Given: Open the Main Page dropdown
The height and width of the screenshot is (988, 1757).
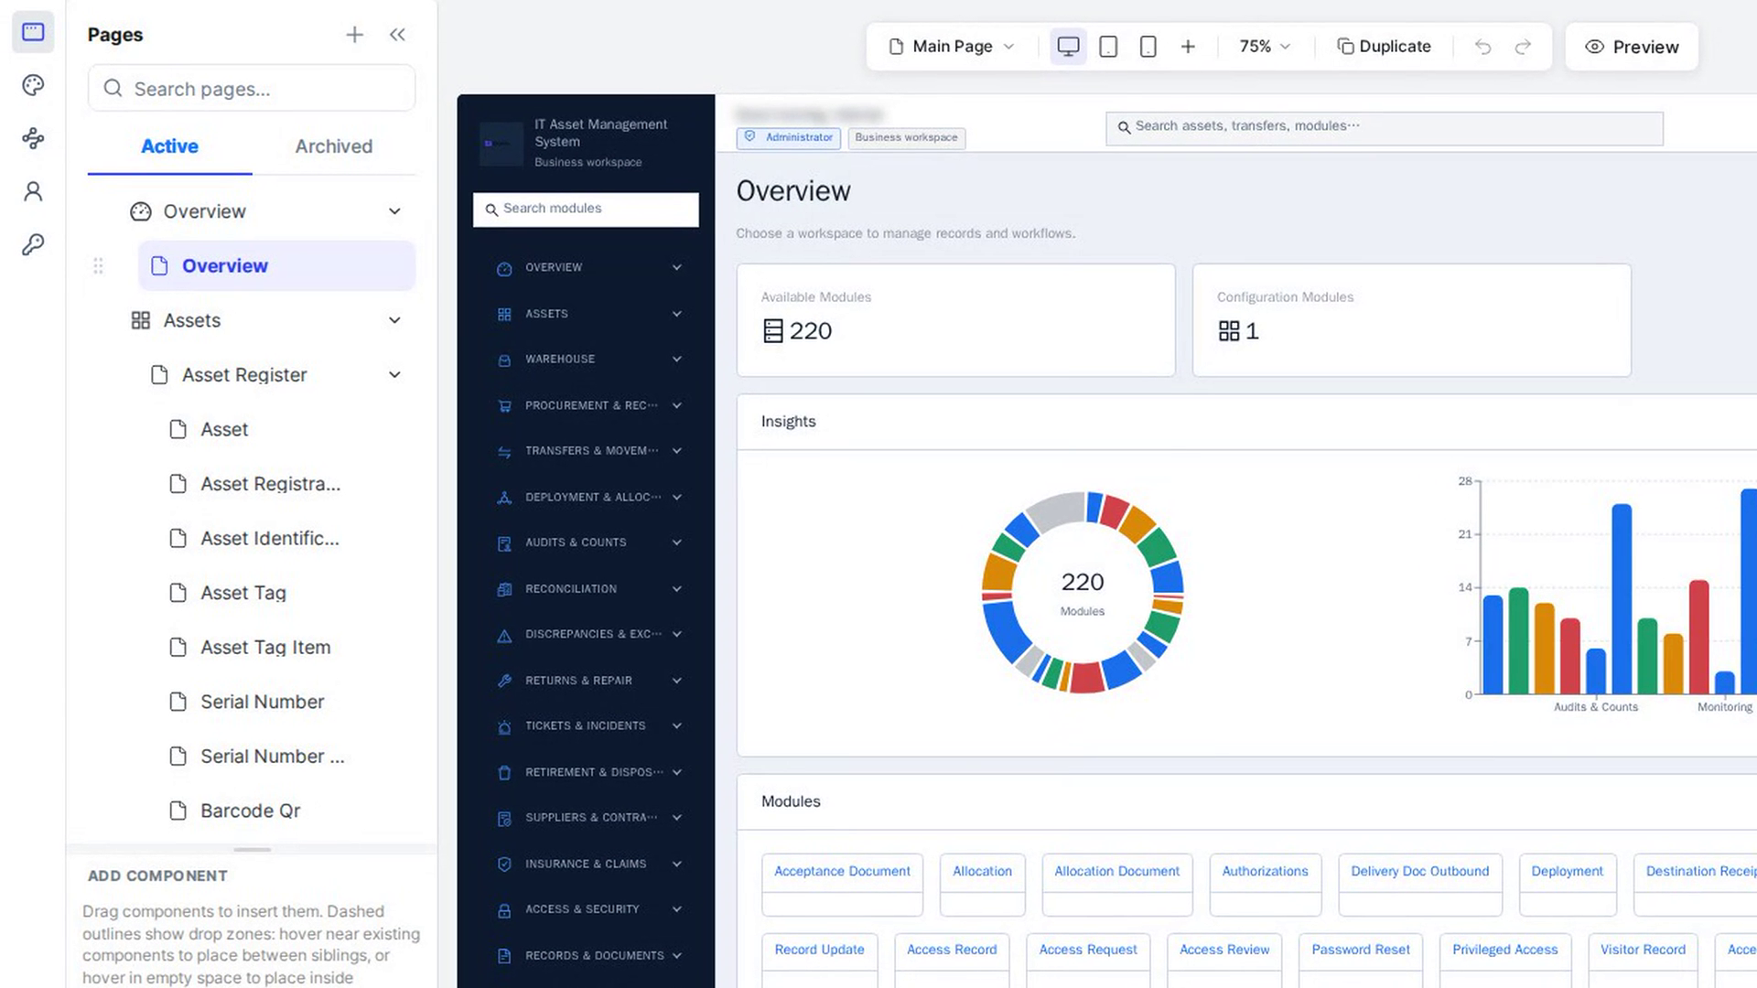Looking at the screenshot, I should pyautogui.click(x=952, y=47).
